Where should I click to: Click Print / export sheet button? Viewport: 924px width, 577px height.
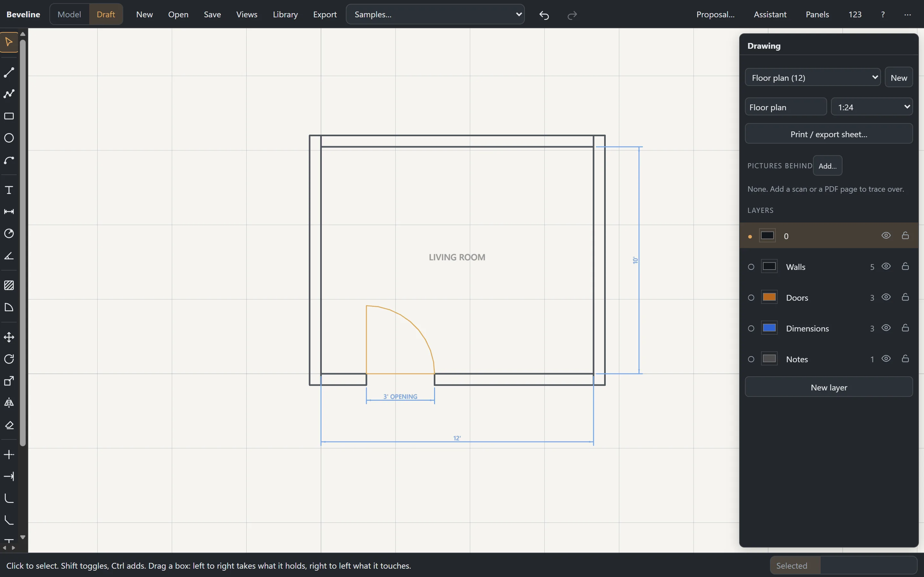[x=828, y=134]
